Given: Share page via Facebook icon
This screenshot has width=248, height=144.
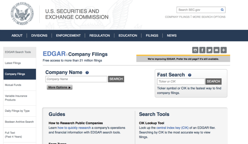Looking at the screenshot, I should pyautogui.click(x=202, y=50).
